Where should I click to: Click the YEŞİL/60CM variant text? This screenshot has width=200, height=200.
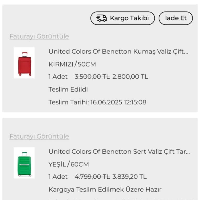point(69,164)
